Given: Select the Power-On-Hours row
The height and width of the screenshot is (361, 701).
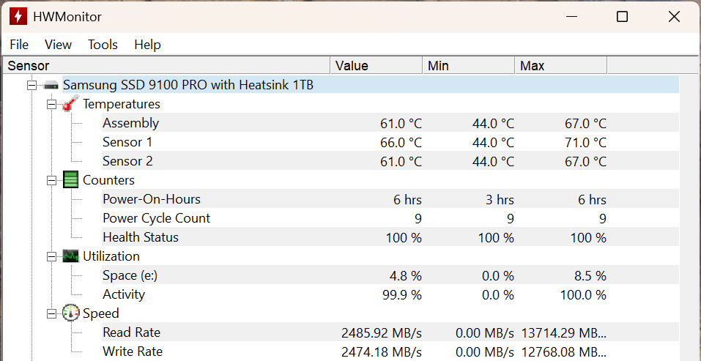Looking at the screenshot, I should [390, 199].
